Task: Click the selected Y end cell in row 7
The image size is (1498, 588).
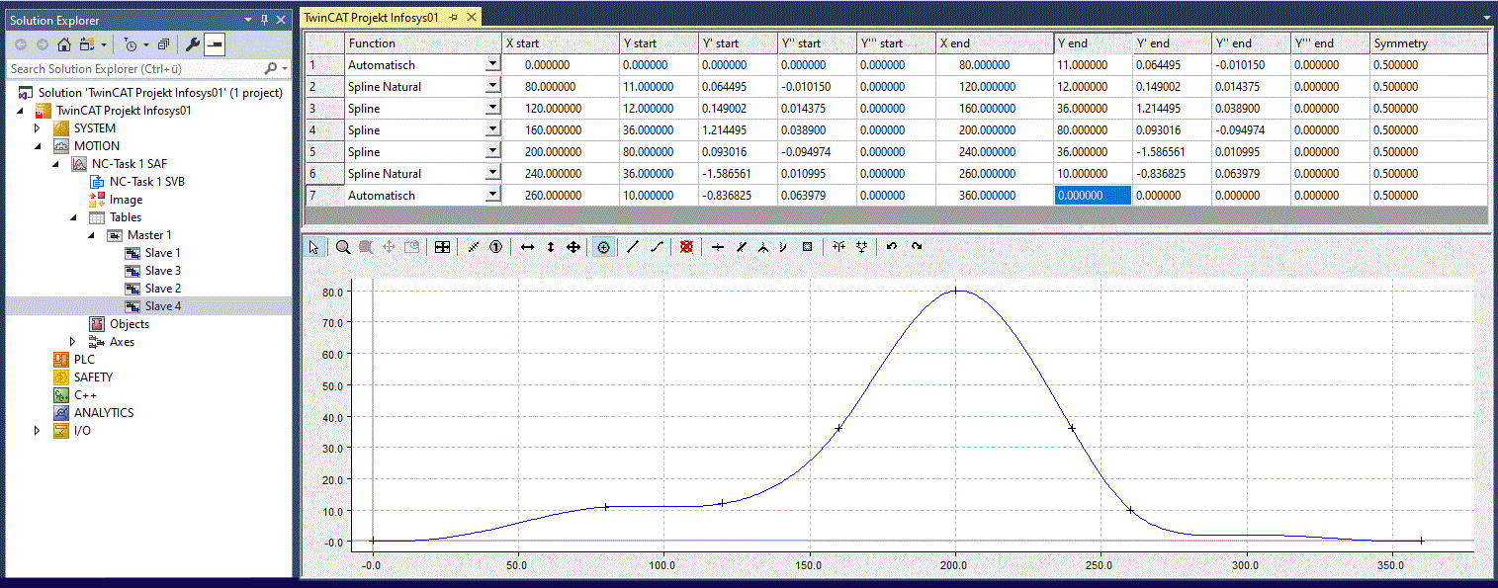Action: (x=1093, y=196)
